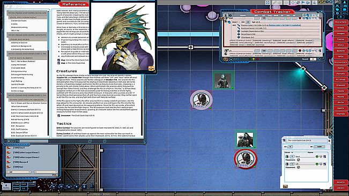Open the Encounters sidebar tab
349x196 pixels.
[341, 63]
